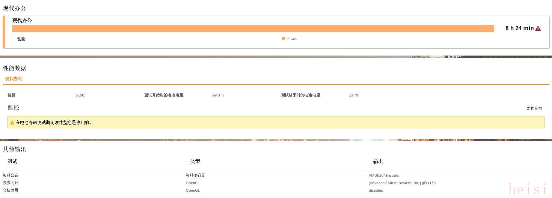Click the 类型 column header
The image size is (552, 198).
point(195,161)
